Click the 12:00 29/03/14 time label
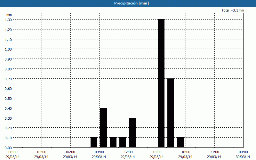Screen dimensions: 256x160 coord(128,155)
